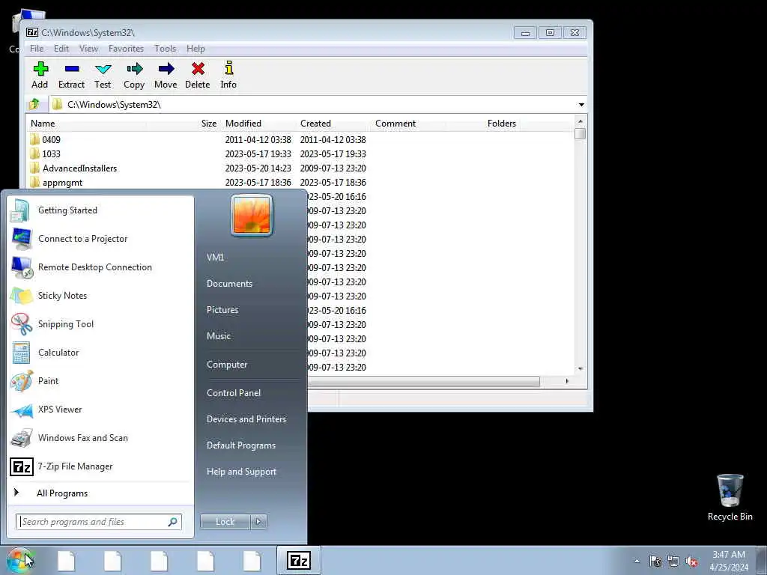Click the muted volume tray icon
Image resolution: width=767 pixels, height=575 pixels.
coord(691,562)
